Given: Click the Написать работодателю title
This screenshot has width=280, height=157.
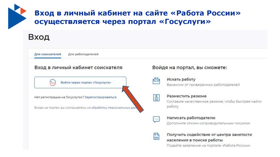Looking at the screenshot, I should pos(191,118).
